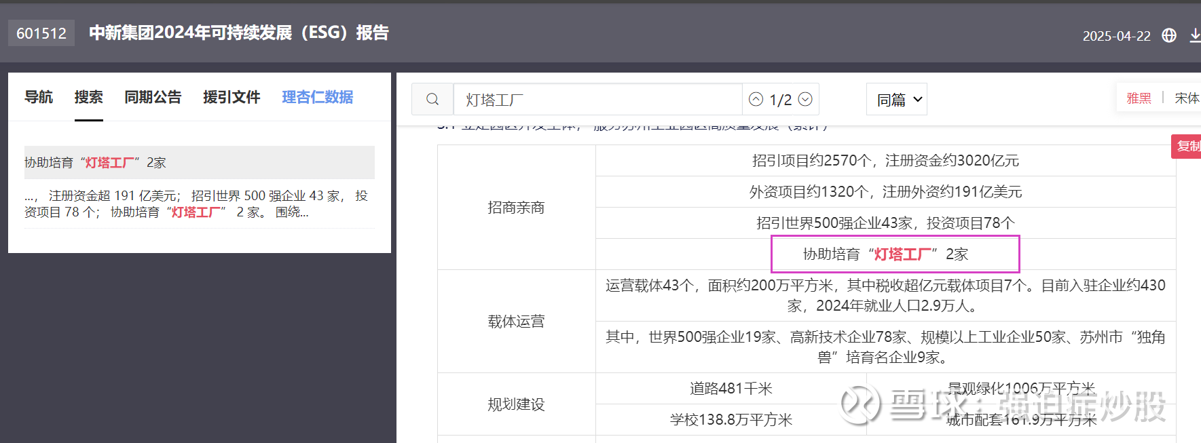Viewport: 1201px width, 443px height.
Task: Click the 1/2 match counter
Action: 781,100
